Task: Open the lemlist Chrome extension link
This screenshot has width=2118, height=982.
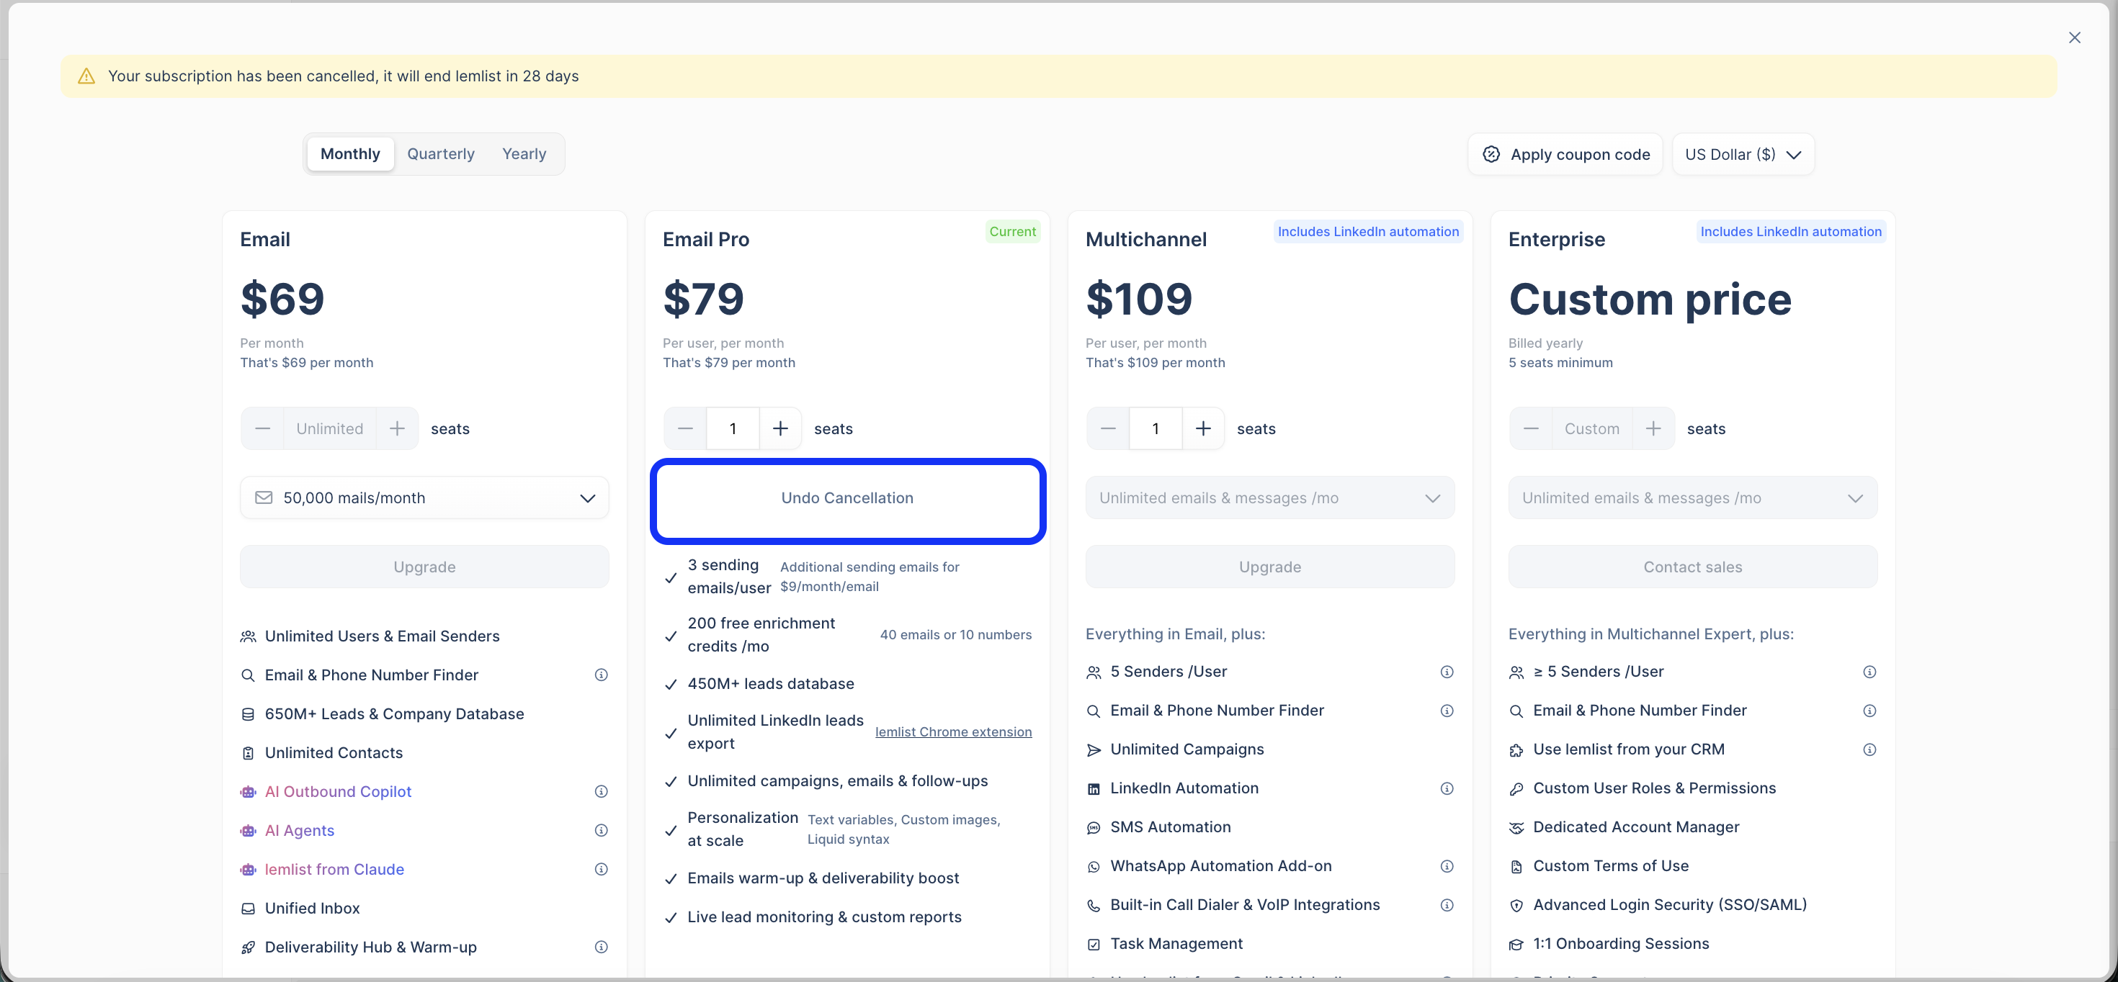Action: (953, 732)
